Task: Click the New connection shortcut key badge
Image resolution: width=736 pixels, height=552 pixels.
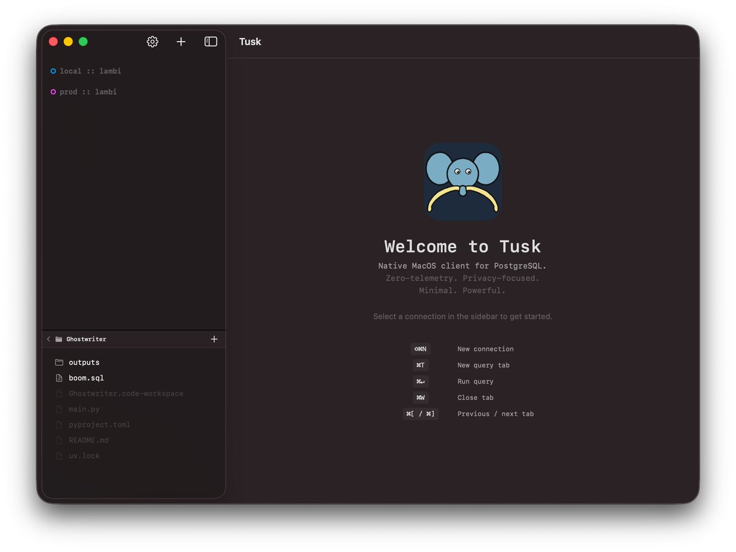Action: point(421,349)
